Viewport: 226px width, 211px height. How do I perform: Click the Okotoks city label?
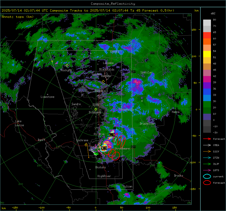100,168
